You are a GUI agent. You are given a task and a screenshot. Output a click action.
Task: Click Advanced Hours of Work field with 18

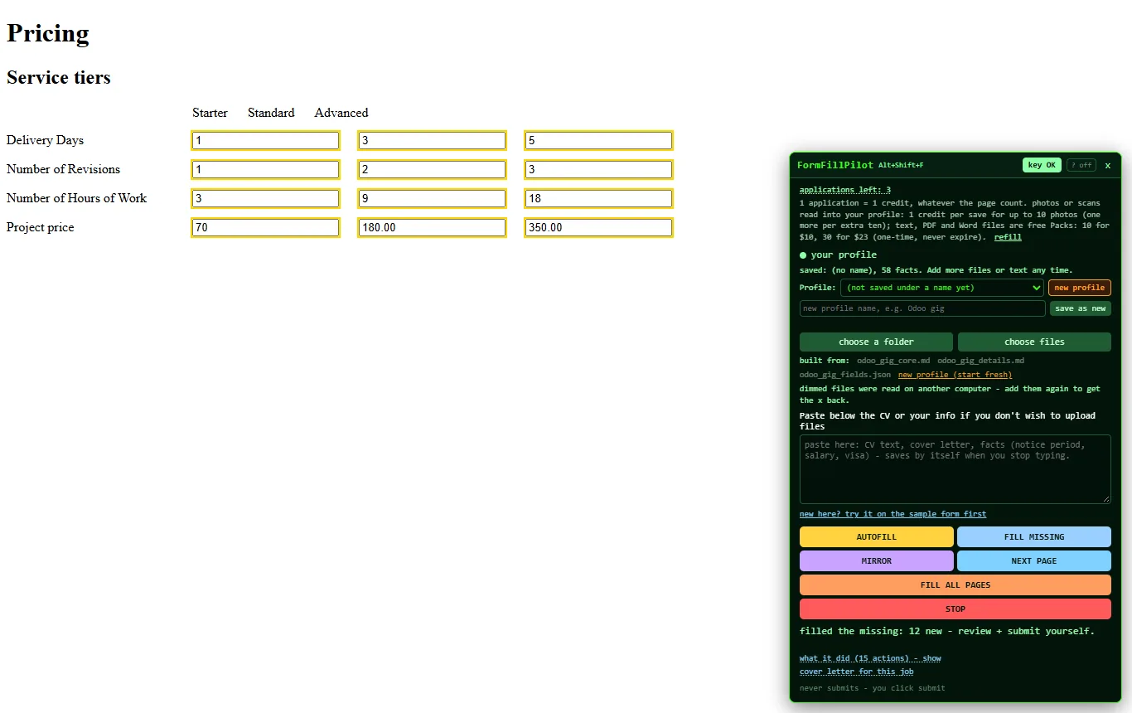(x=598, y=199)
